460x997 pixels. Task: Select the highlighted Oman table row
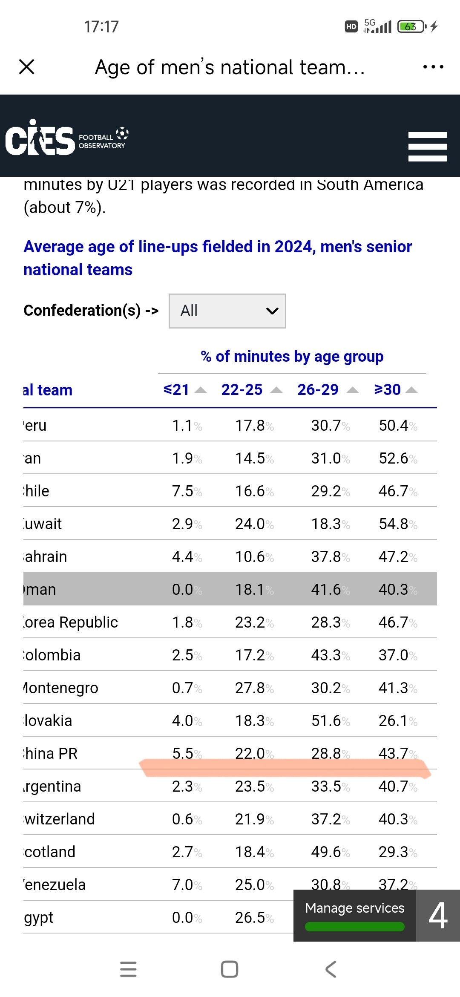click(x=230, y=589)
